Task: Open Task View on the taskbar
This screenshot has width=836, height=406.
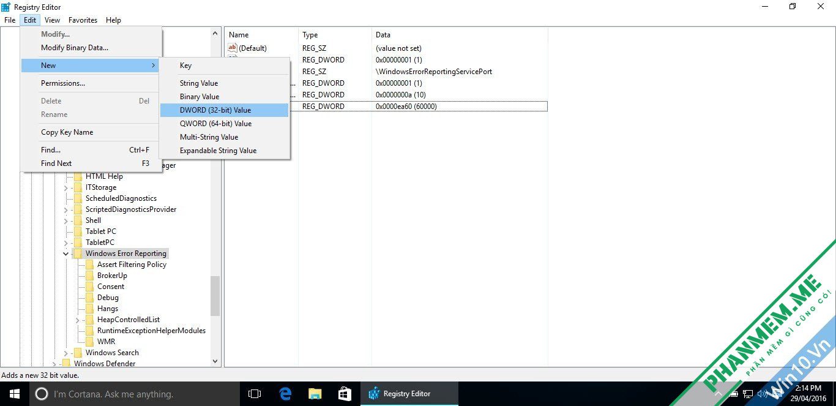Action: 255,394
